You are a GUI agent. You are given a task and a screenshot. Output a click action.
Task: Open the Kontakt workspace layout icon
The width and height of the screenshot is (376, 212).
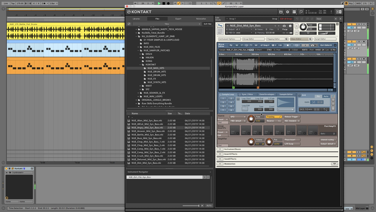click(294, 12)
